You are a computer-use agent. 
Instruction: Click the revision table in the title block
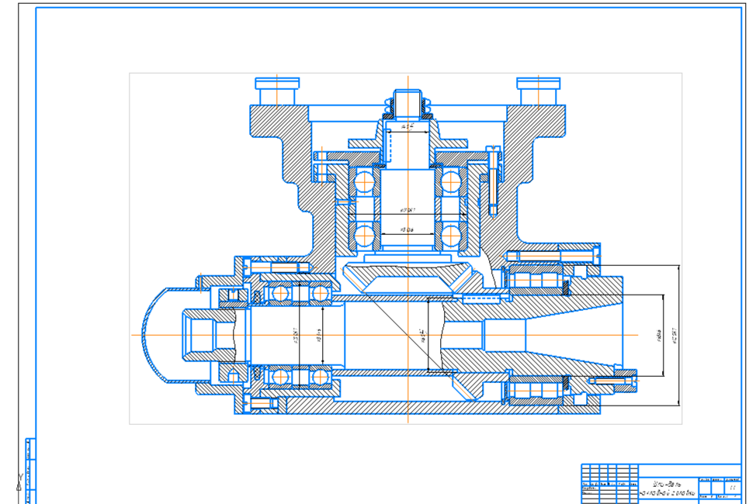point(610,484)
